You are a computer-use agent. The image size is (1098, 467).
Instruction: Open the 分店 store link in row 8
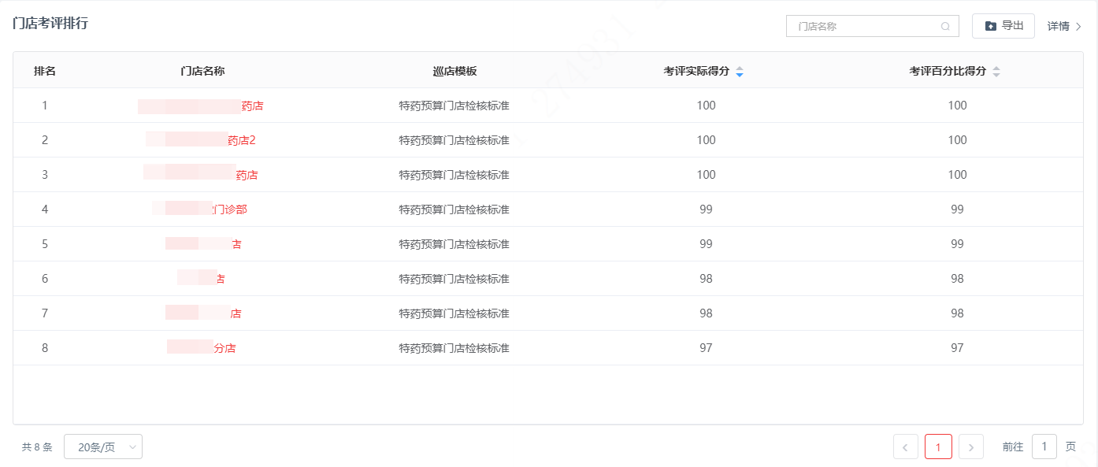(x=202, y=348)
